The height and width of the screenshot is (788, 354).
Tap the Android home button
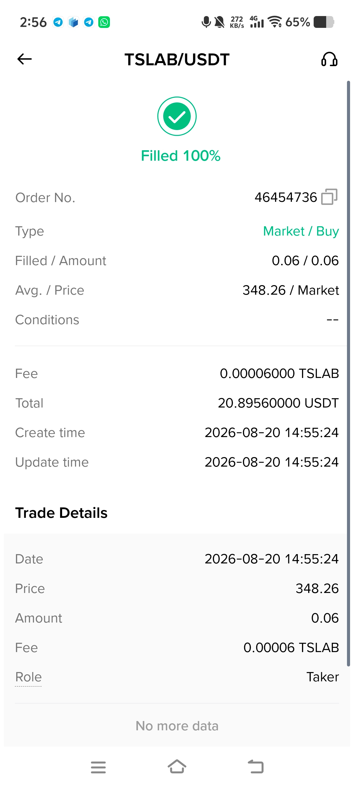(x=177, y=767)
